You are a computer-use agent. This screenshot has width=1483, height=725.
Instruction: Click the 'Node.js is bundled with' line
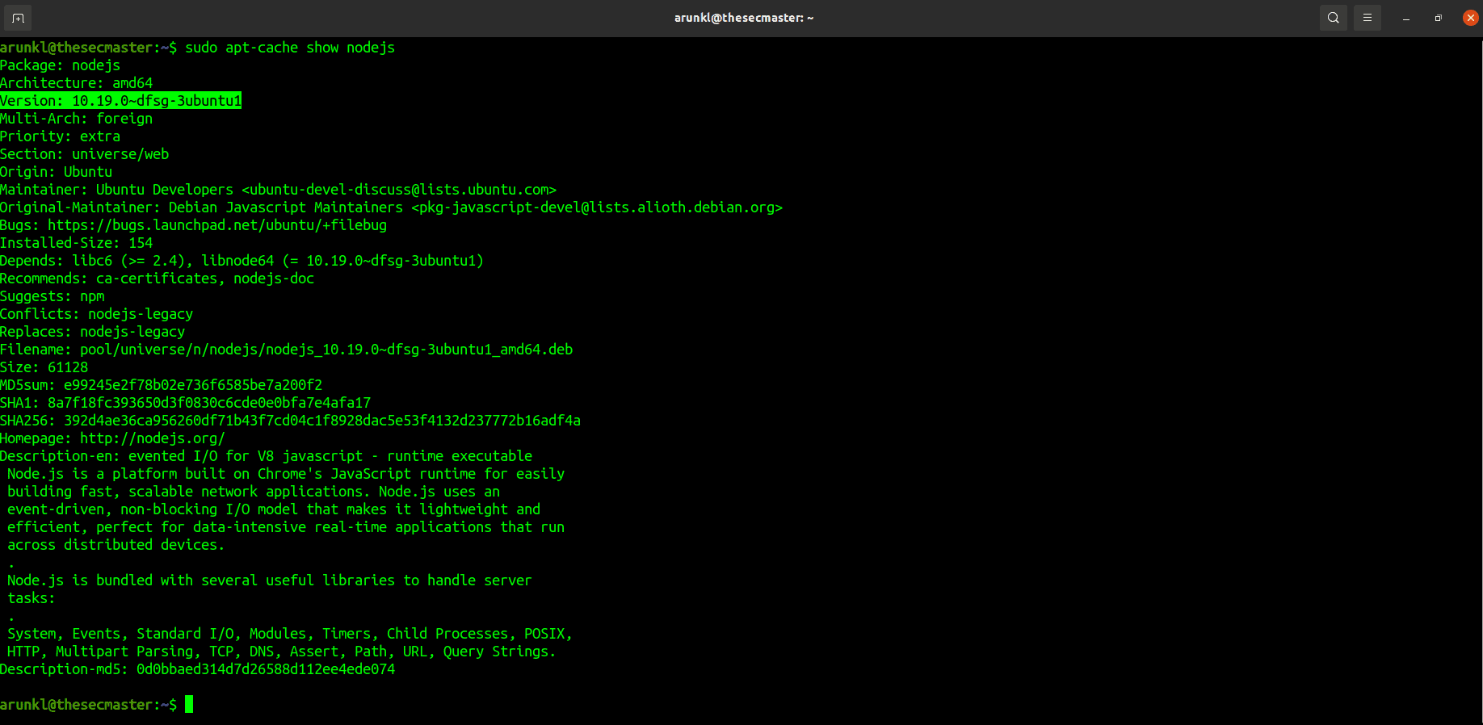(270, 580)
